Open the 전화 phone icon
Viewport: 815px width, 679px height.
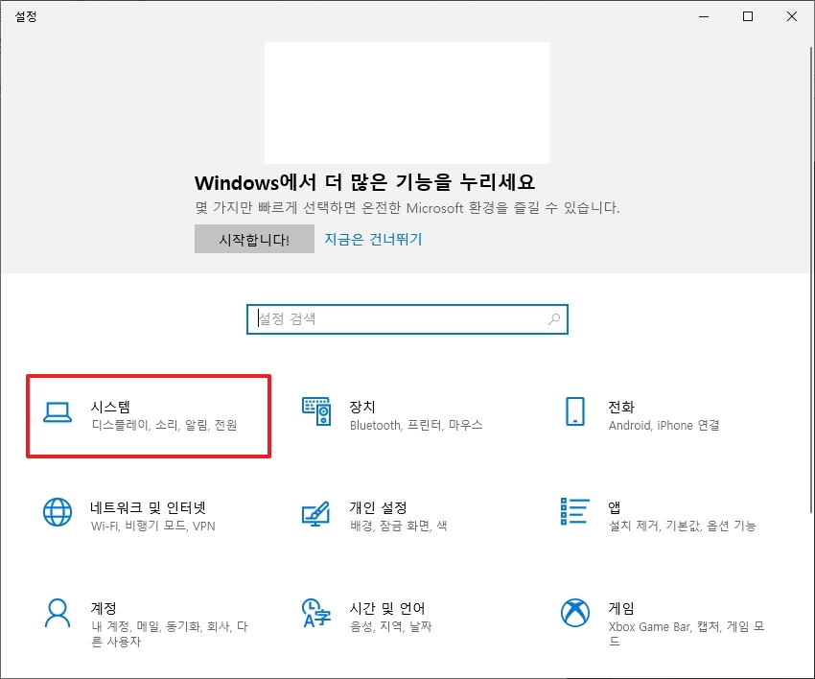point(575,411)
